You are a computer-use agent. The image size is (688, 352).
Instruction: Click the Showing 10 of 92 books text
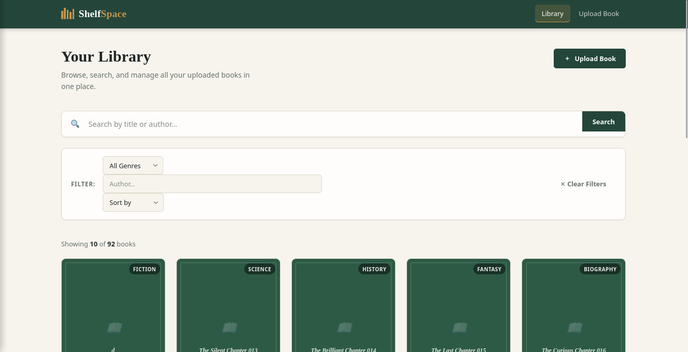click(x=99, y=244)
